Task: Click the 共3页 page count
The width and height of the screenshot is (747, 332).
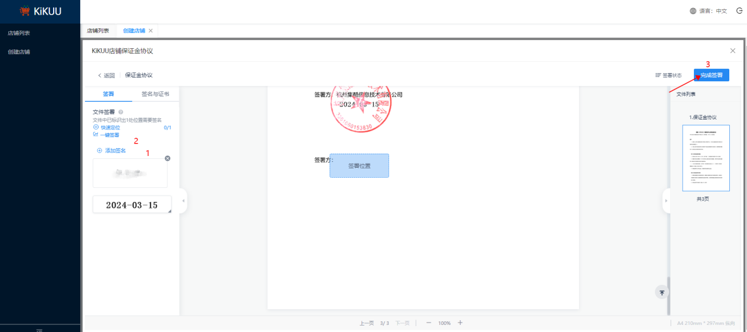Action: 703,199
